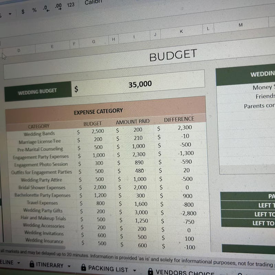Screen dimensions: 275x275
Task: Select the column G header
Action: (x=93, y=41)
